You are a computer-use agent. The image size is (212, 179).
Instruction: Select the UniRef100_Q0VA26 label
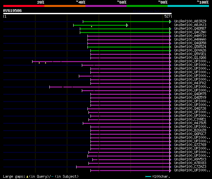[190, 51]
